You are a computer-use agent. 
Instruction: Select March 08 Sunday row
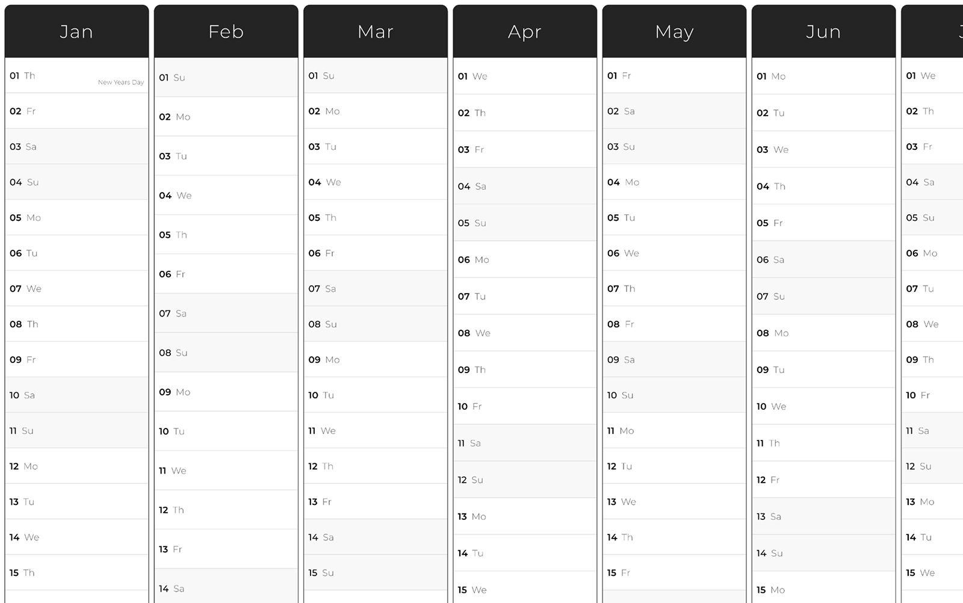[375, 324]
